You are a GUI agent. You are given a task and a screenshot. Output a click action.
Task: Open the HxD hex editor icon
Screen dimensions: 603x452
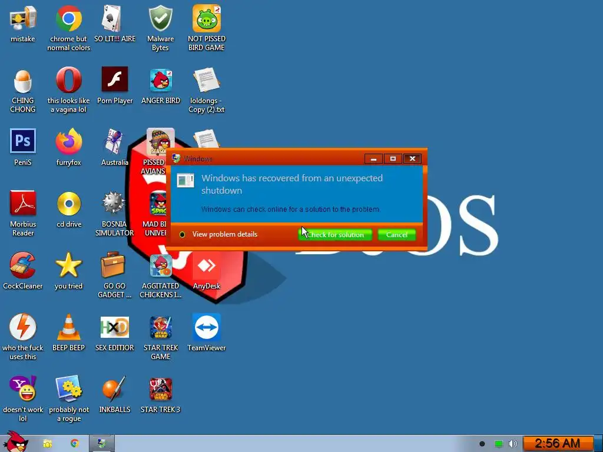[115, 327]
